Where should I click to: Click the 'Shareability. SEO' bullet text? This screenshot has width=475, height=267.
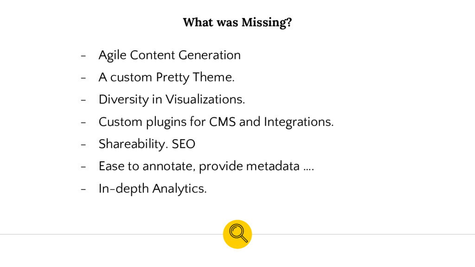coord(147,144)
